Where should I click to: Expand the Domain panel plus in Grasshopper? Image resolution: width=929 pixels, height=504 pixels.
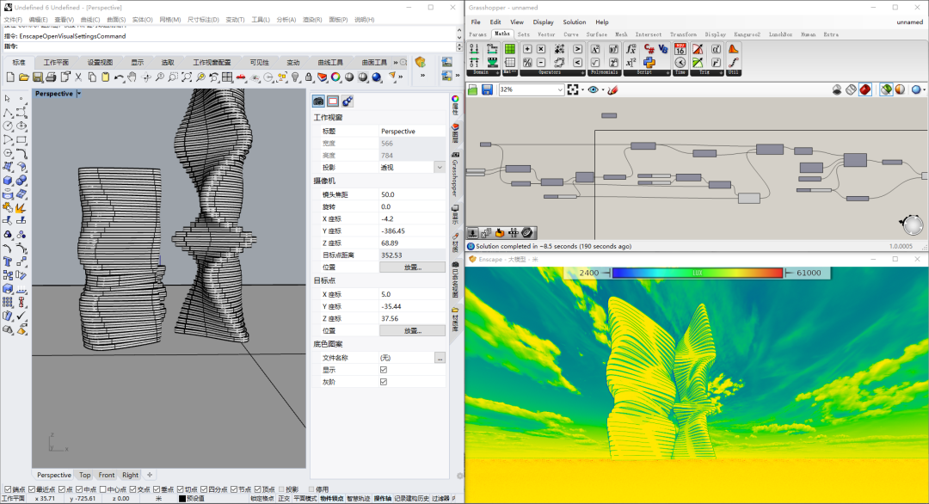click(497, 72)
